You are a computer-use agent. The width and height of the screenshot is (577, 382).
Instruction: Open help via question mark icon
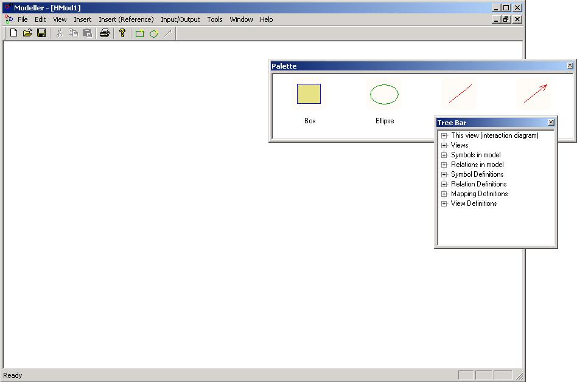[122, 33]
